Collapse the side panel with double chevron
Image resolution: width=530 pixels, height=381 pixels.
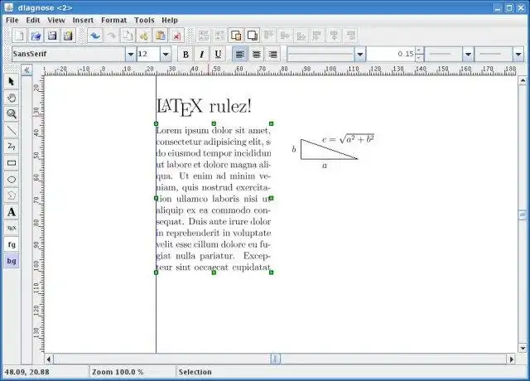pyautogui.click(x=26, y=70)
